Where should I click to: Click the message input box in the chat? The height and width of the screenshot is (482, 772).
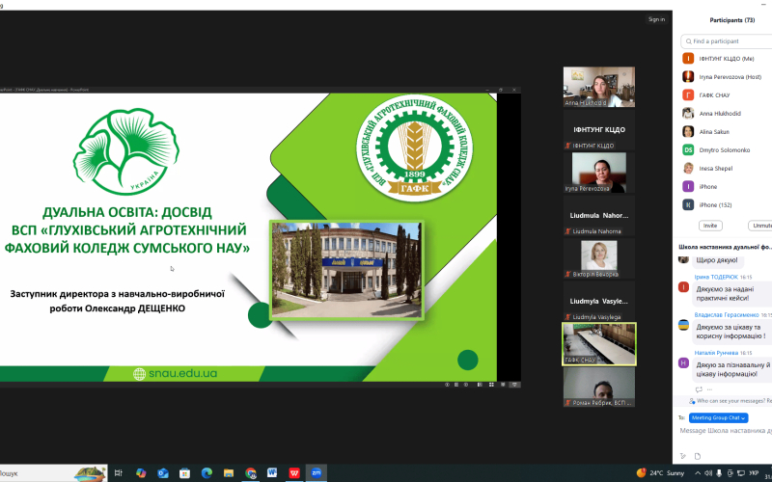point(726,430)
